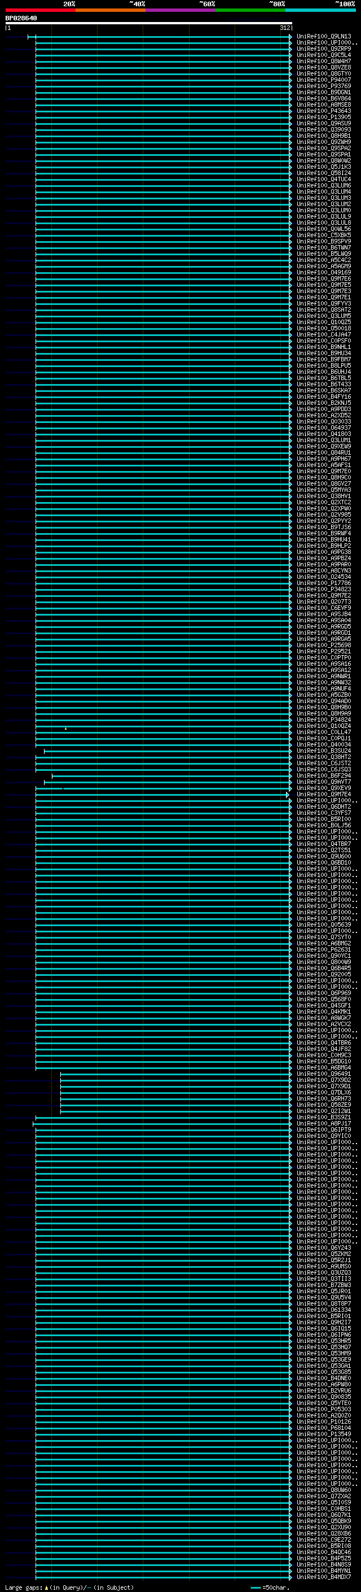The image size is (361, 1592).
Task: Click the purple ~60% identity legend segment
Action: tap(180, 10)
